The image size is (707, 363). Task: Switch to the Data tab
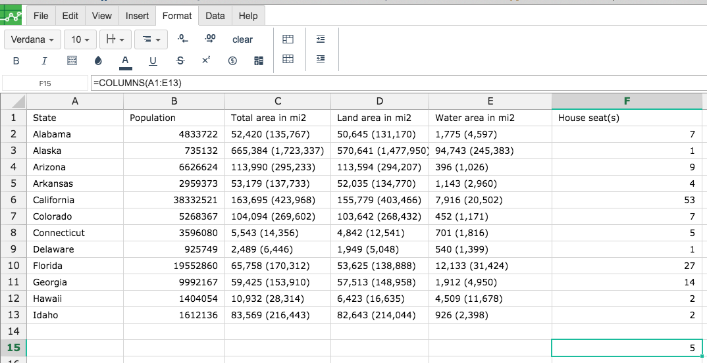pos(215,16)
